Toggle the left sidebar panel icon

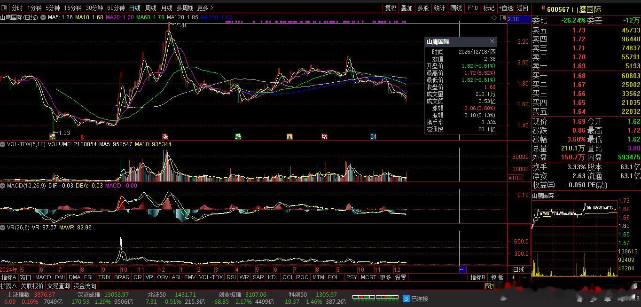coord(4,8)
